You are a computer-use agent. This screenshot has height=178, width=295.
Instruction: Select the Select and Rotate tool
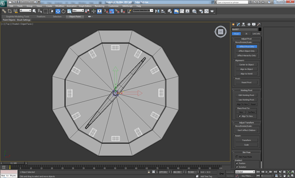(x=64, y=11)
